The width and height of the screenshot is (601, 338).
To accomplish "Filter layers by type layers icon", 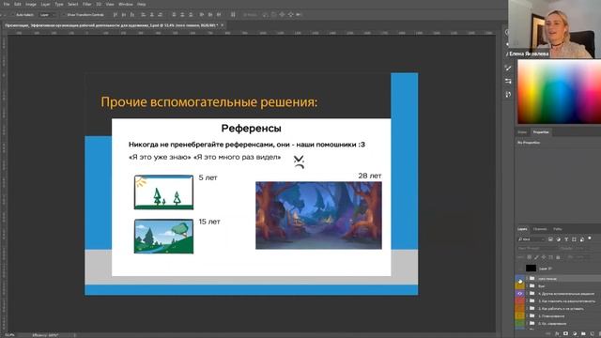I will click(x=566, y=239).
